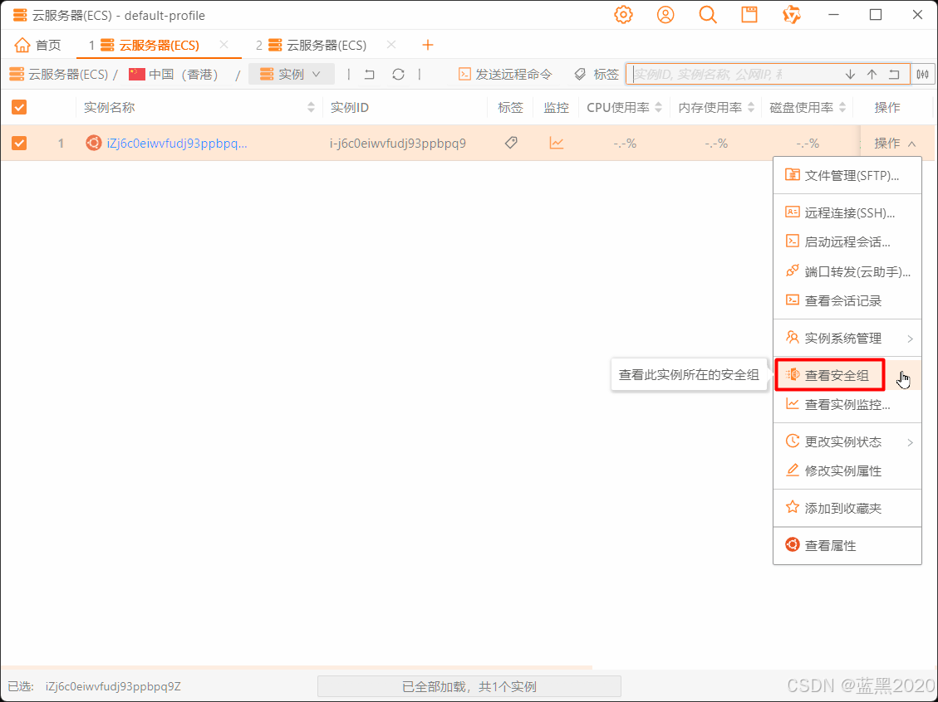Choose 启动远程会话... menu item
938x702 pixels.
tap(847, 242)
